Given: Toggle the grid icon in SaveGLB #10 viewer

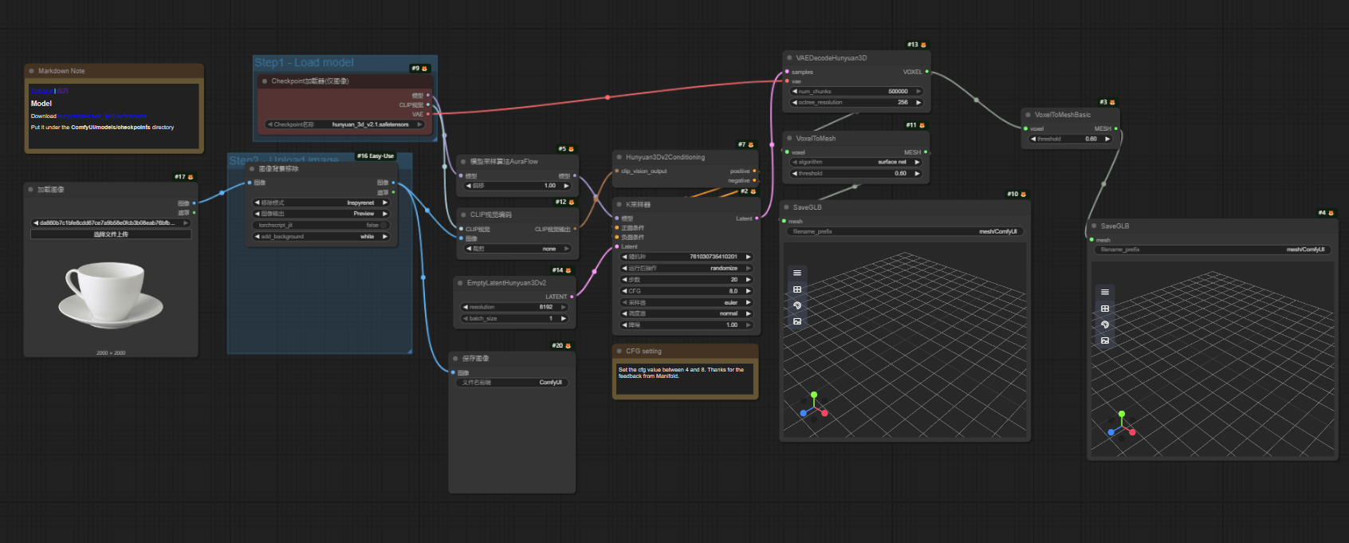Looking at the screenshot, I should 797,289.
